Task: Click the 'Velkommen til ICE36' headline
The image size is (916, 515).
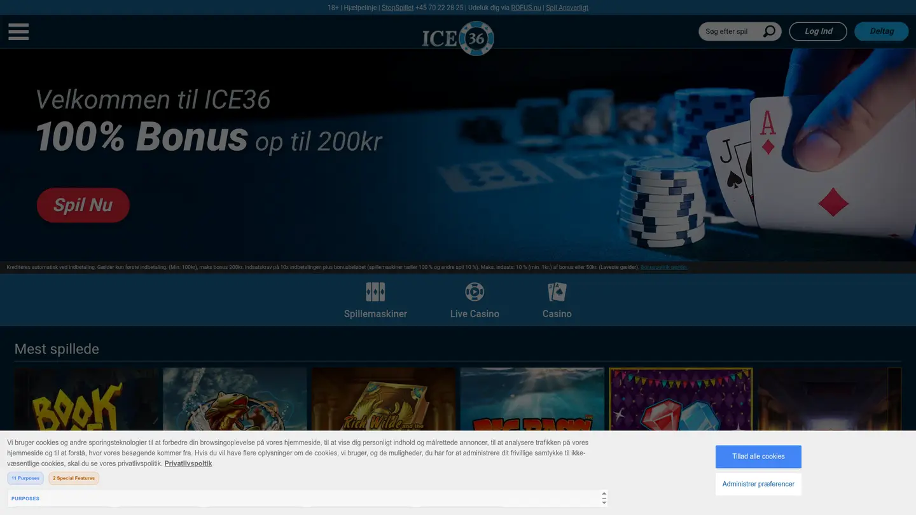Action: (x=153, y=100)
